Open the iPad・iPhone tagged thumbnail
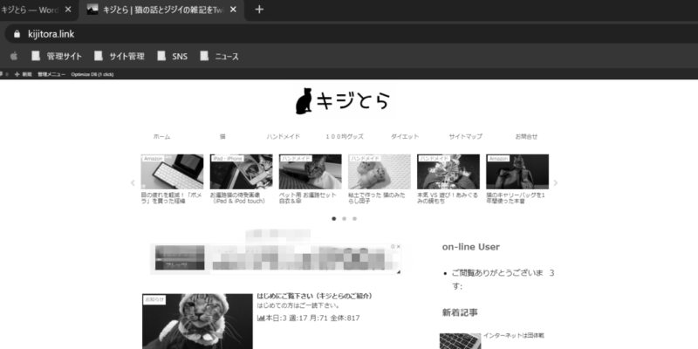Screen dimensions: 698x349 point(242,172)
